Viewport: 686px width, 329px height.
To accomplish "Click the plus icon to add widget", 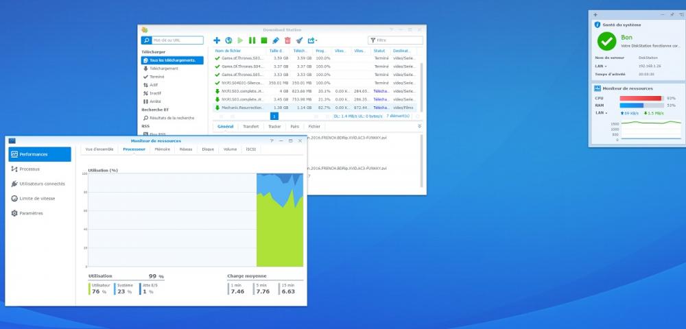I will pos(595,15).
